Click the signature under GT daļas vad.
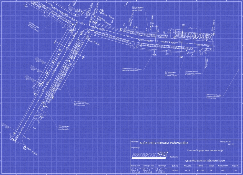 click(146, 170)
